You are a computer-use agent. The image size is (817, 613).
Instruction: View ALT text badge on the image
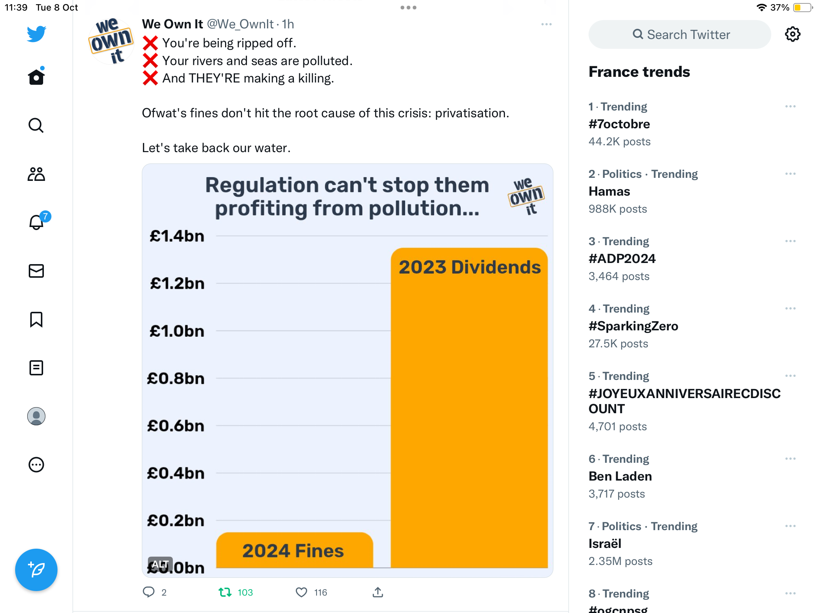coord(160,564)
